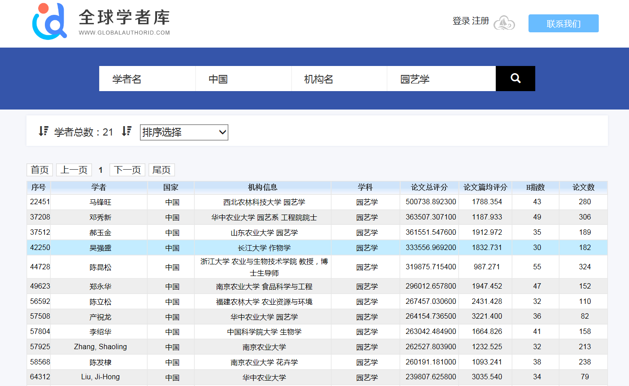The height and width of the screenshot is (386, 629).
Task: Go to 首页 first page
Action: [x=39, y=170]
